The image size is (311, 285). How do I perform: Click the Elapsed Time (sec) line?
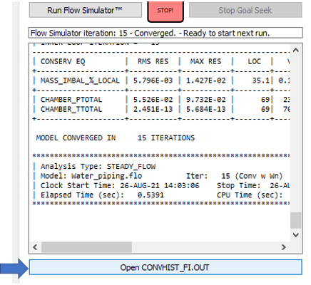click(102, 195)
